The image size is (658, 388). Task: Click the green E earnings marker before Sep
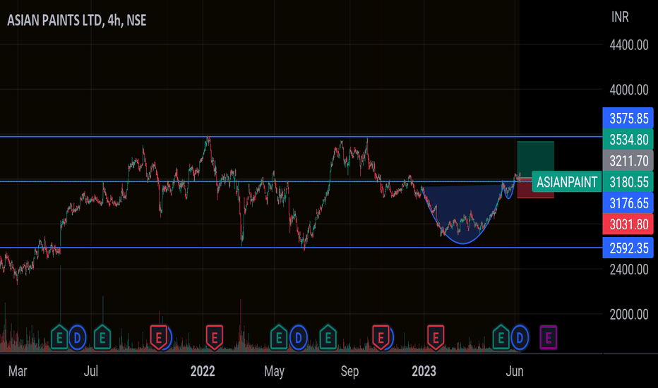[x=328, y=337]
